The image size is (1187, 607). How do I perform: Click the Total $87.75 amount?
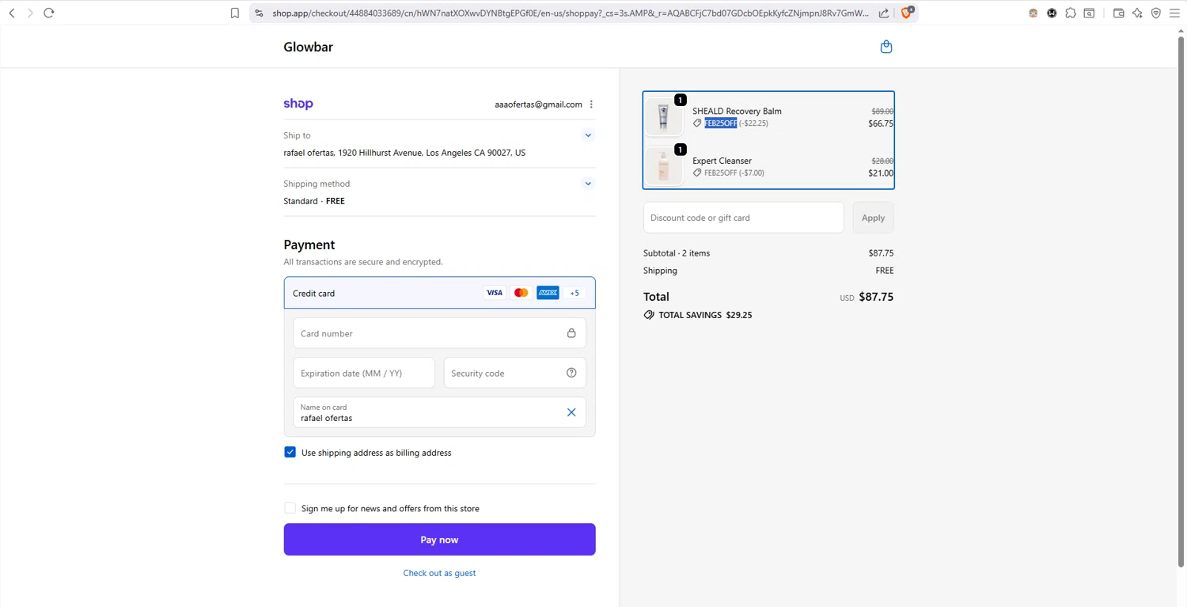(x=876, y=297)
